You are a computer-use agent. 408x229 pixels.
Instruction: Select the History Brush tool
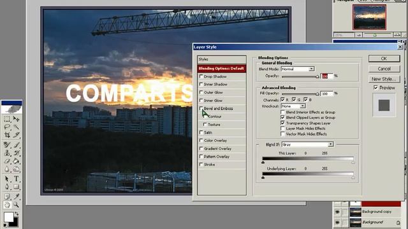[16, 153]
